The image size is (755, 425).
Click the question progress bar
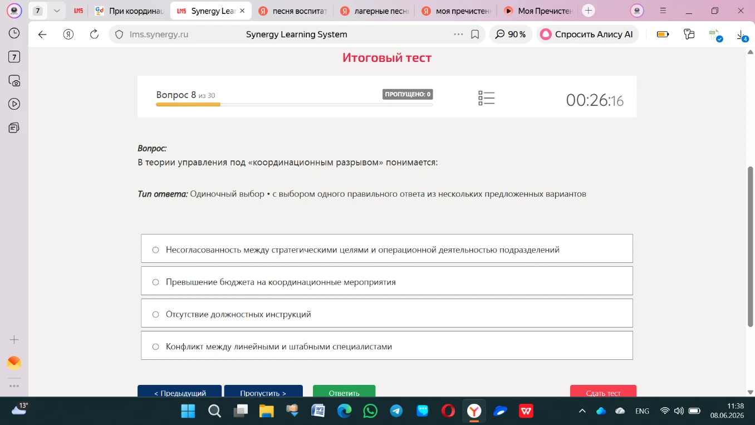coord(295,104)
